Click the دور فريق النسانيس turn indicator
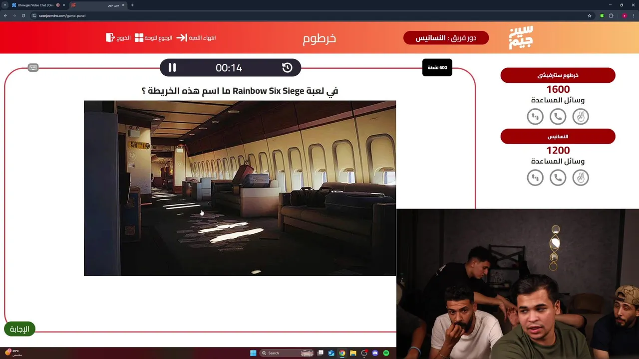Screen dimensions: 639x359 [446, 38]
